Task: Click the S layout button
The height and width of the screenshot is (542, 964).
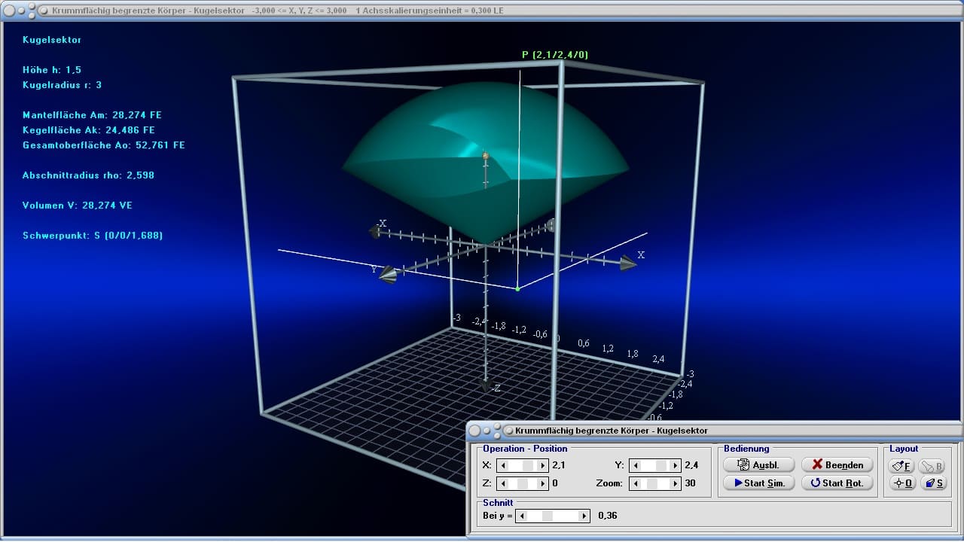Action: (932, 483)
